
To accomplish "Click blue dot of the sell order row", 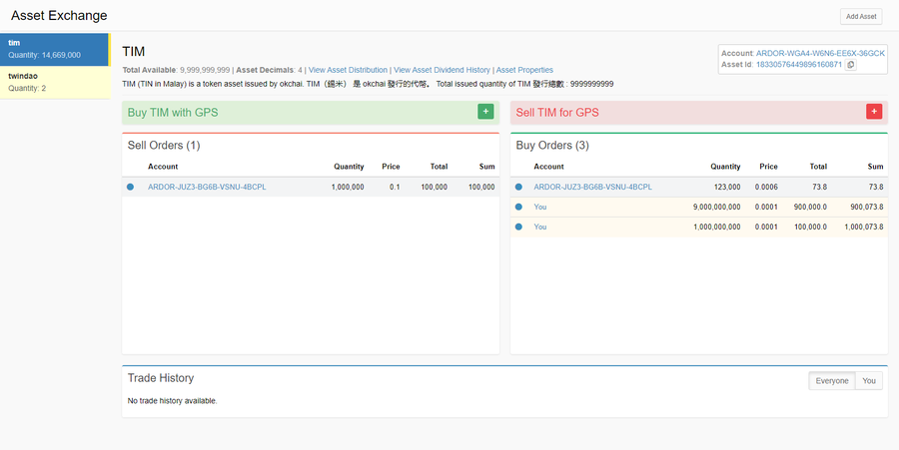I will pos(130,187).
